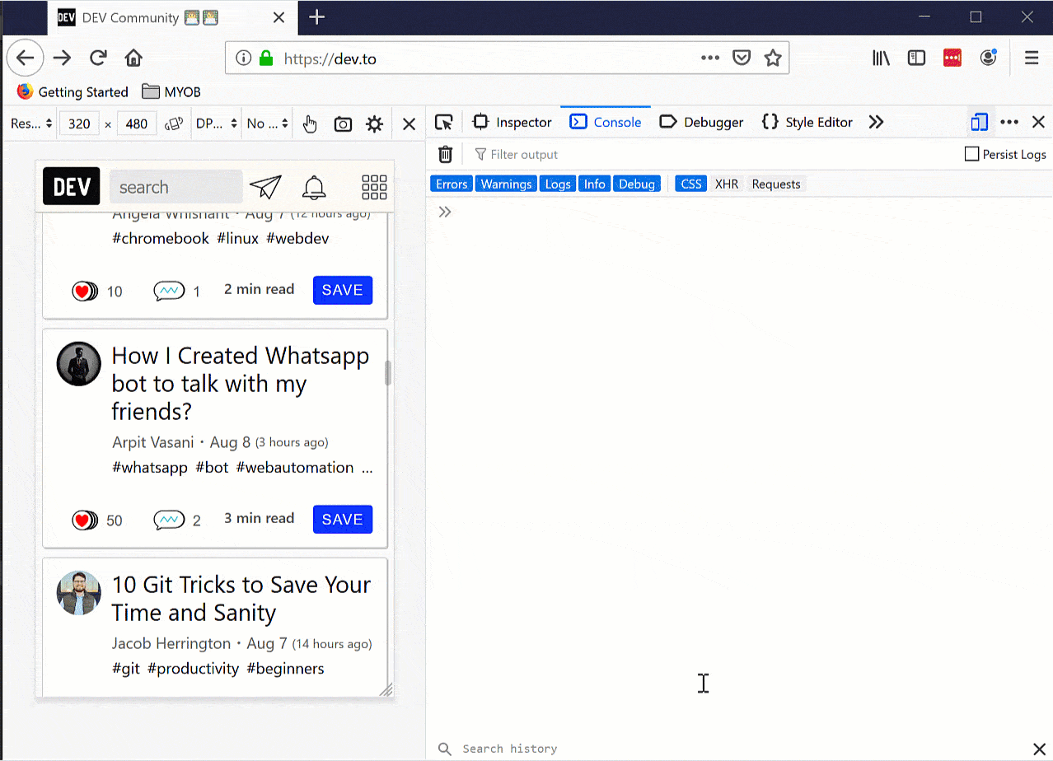Reload the current page

(x=98, y=58)
